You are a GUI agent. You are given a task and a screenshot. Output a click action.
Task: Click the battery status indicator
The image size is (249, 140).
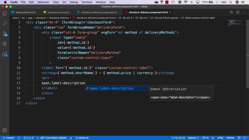pyautogui.click(x=207, y=2)
